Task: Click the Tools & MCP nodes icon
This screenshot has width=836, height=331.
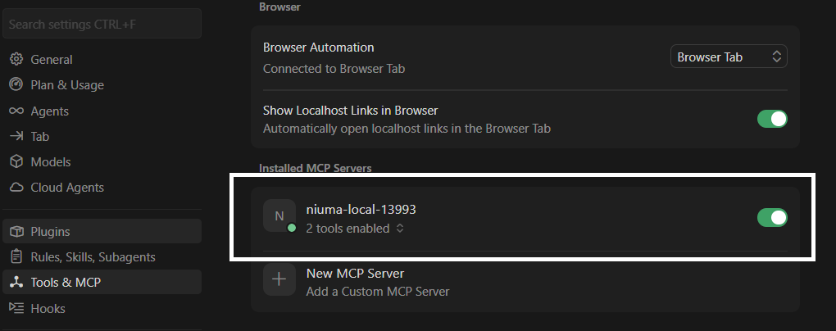Action: tap(16, 282)
